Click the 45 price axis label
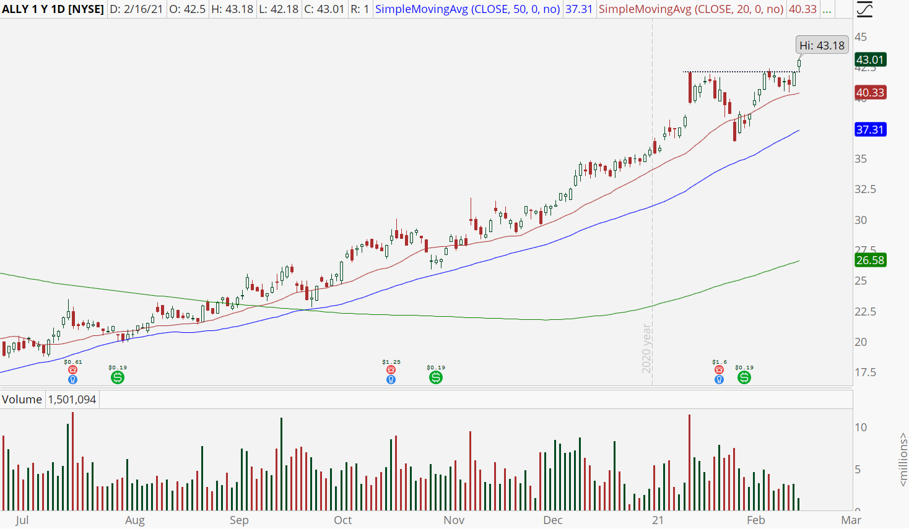Screen dimensions: 909x529 click(861, 37)
